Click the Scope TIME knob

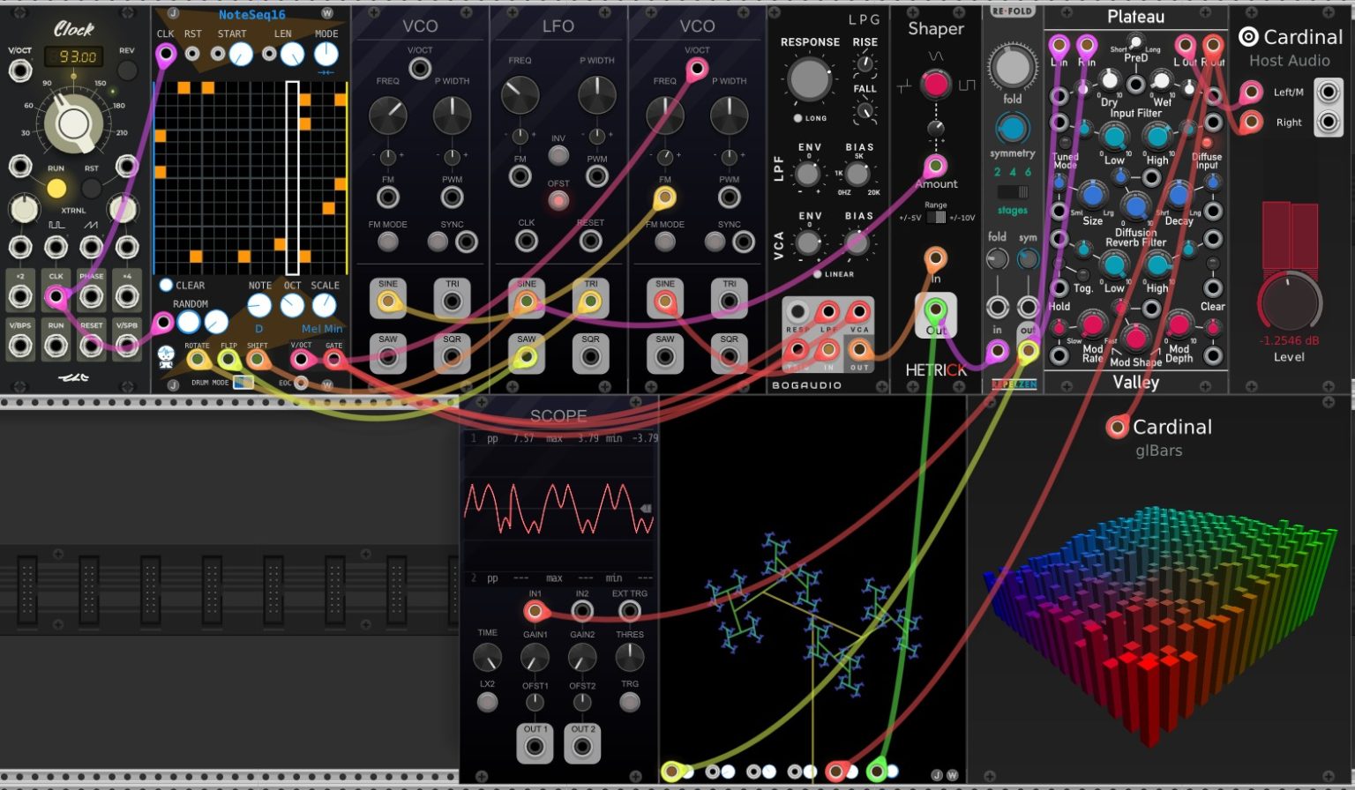[487, 657]
